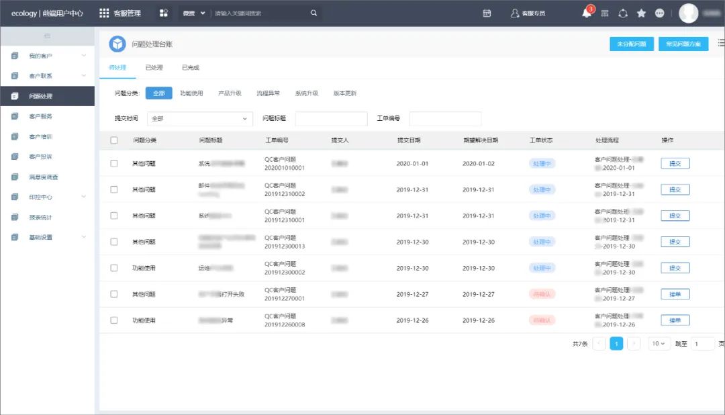Click the round user avatar
The width and height of the screenshot is (725, 415).
click(689, 13)
